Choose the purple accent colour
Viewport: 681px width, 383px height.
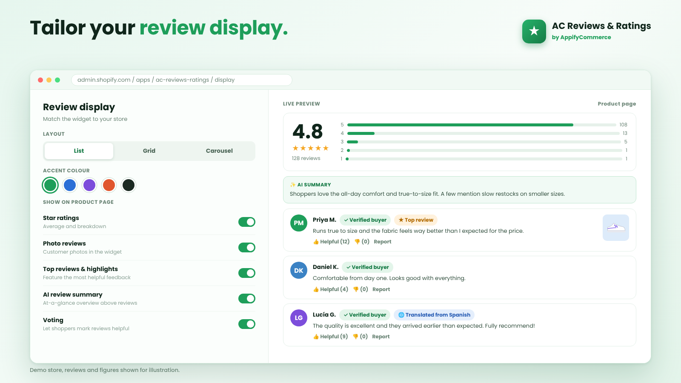(x=89, y=185)
